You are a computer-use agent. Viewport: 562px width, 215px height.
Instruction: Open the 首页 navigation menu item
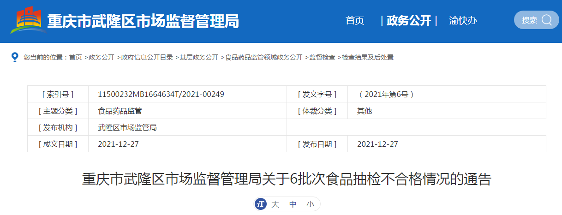tap(355, 20)
